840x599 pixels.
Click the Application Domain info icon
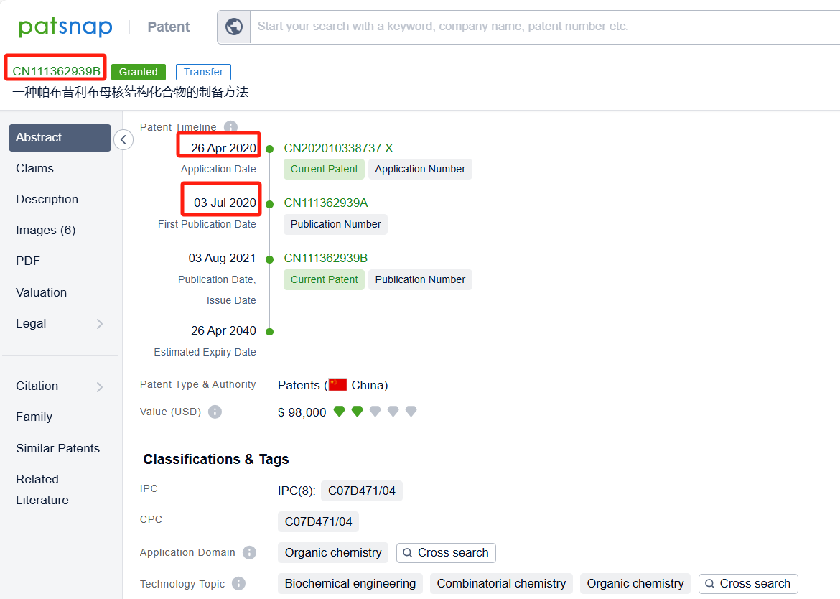pos(249,553)
